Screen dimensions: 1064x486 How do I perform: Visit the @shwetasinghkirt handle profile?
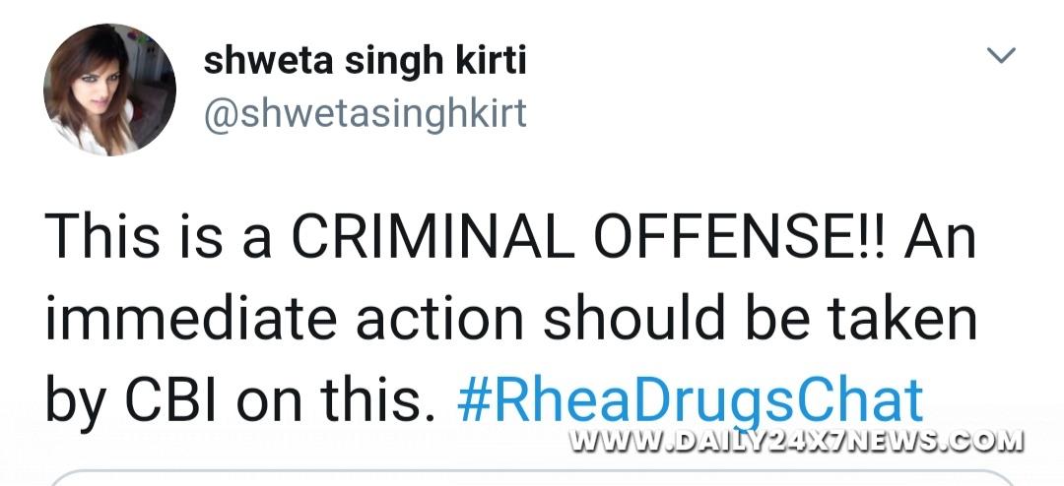click(x=365, y=114)
